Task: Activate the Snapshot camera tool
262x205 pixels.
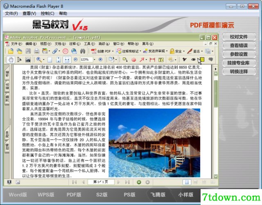Action: (x=28, y=60)
